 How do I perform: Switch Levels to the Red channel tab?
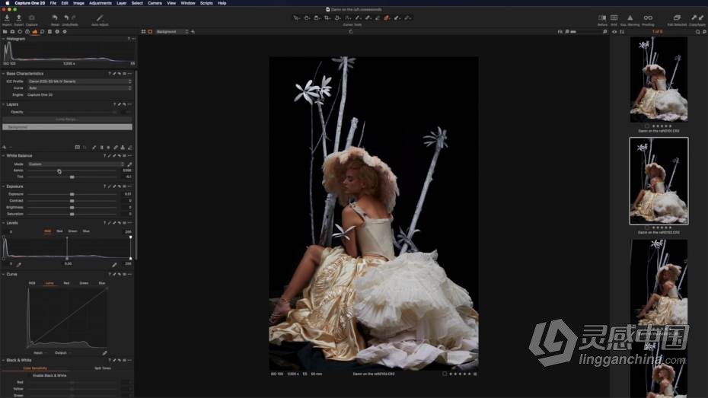coord(59,231)
